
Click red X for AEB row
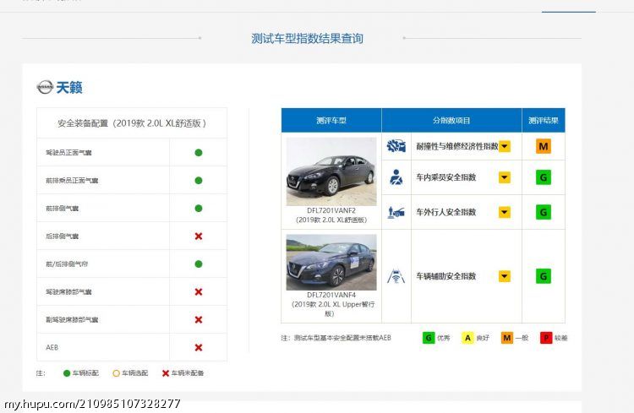point(198,347)
